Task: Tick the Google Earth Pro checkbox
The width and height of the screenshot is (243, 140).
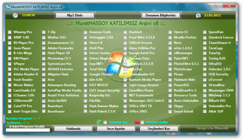Action: (125, 53)
